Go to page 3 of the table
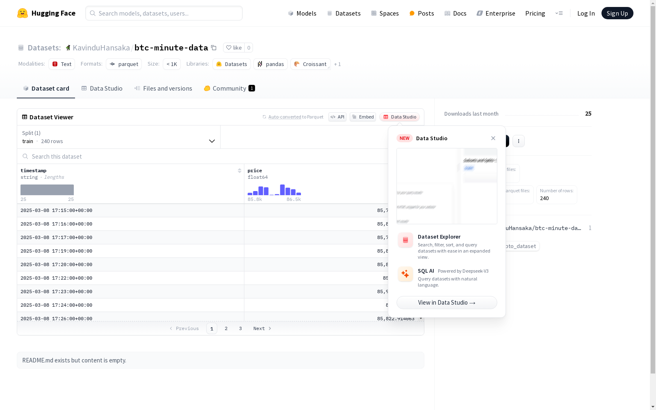The height and width of the screenshot is (410, 656). (x=240, y=328)
